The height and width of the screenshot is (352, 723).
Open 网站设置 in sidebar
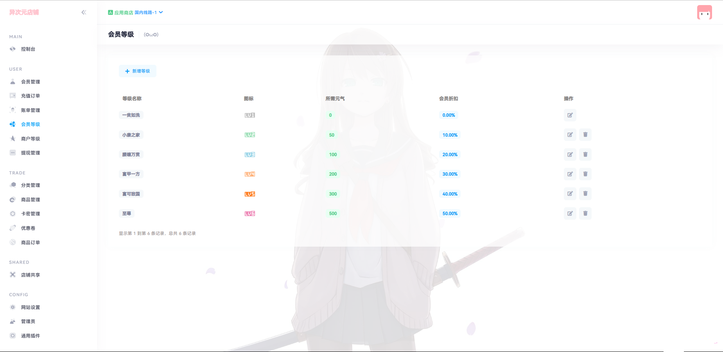coord(30,308)
